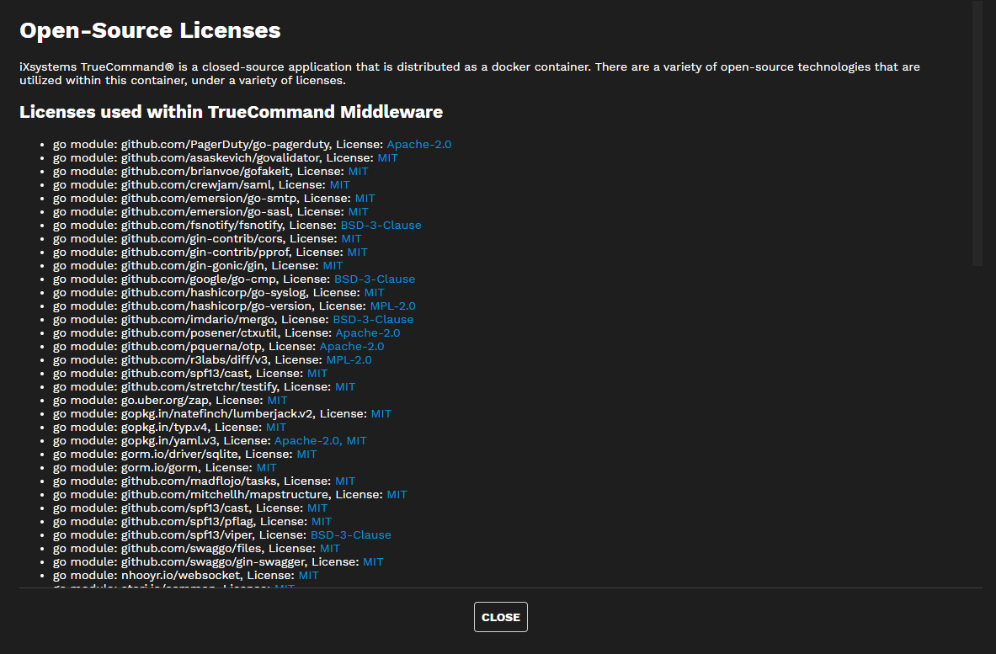Follow the MIT link for crewjam/saml

coord(339,184)
